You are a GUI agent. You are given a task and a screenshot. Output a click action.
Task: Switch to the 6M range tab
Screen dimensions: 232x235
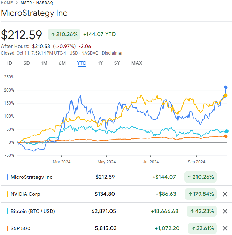[62, 63]
